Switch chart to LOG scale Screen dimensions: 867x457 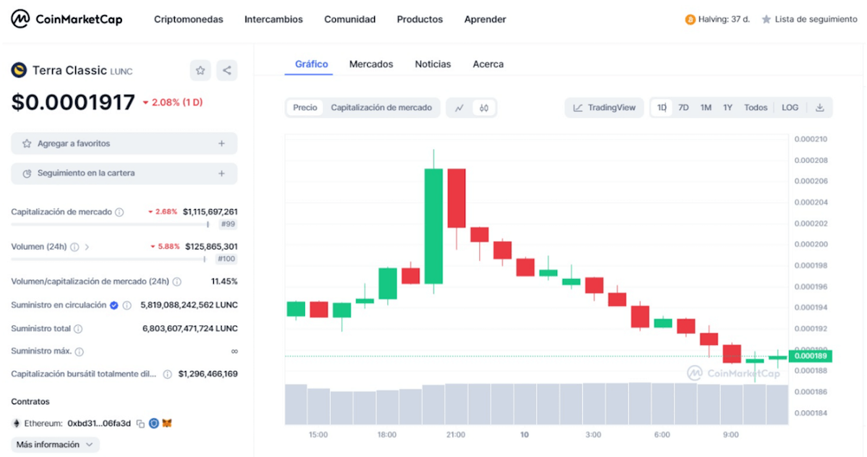point(789,107)
